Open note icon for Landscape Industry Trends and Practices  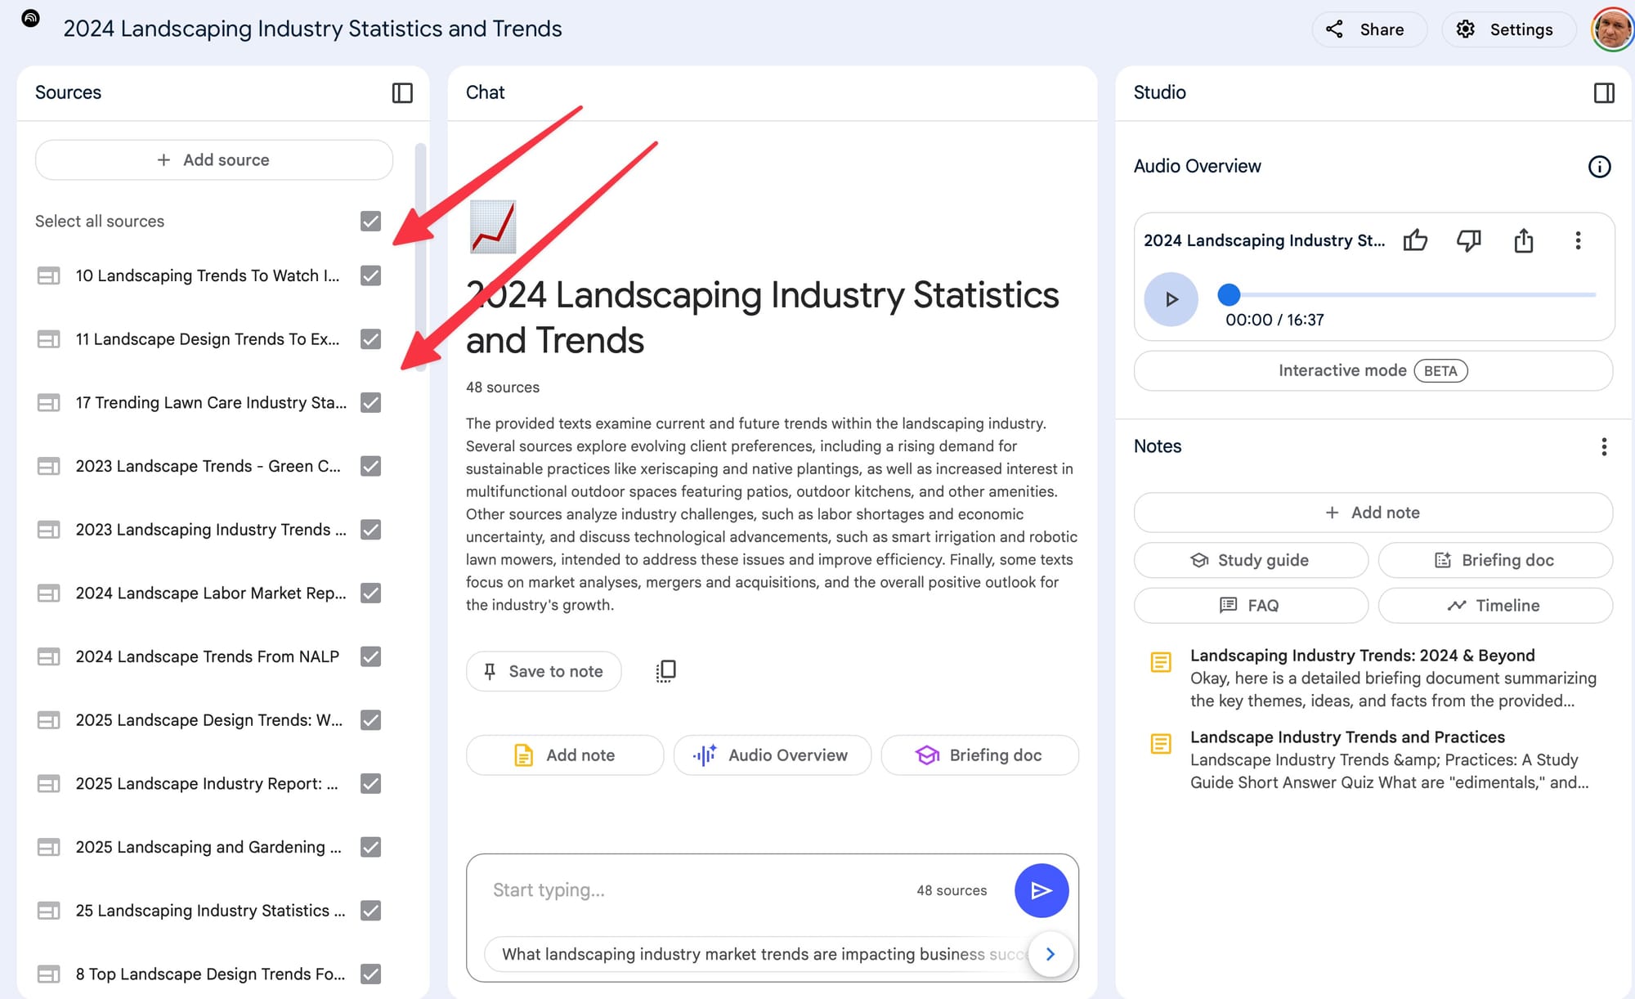click(x=1161, y=744)
